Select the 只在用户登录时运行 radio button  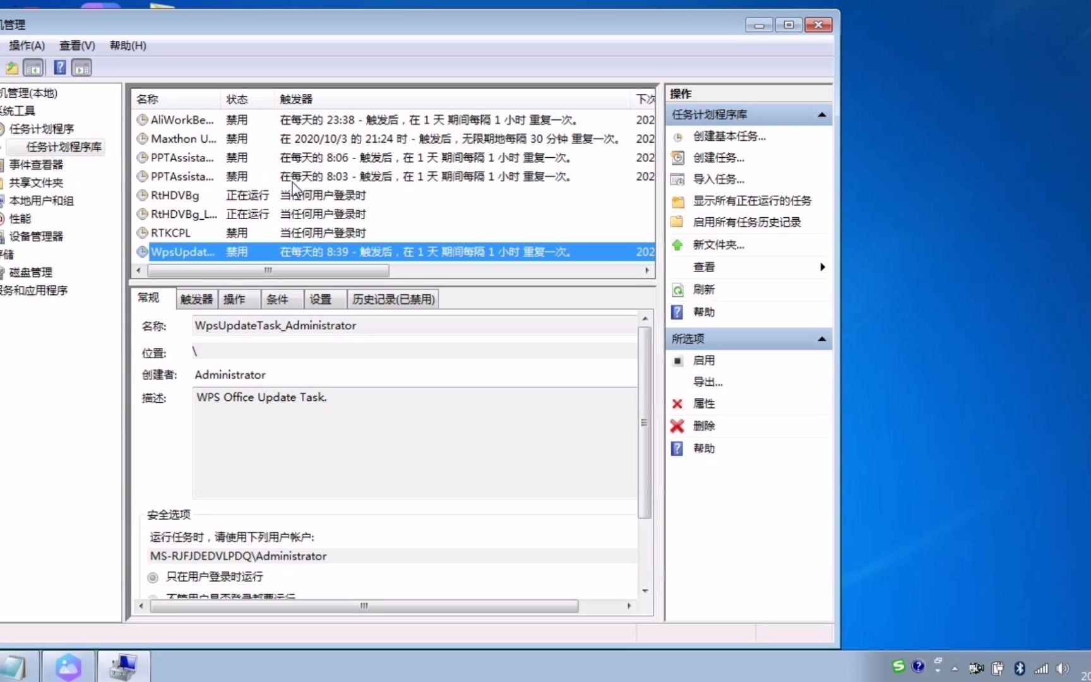(153, 577)
